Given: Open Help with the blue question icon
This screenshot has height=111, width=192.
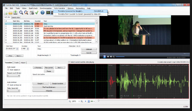Looking at the screenshot, I should (43, 12).
